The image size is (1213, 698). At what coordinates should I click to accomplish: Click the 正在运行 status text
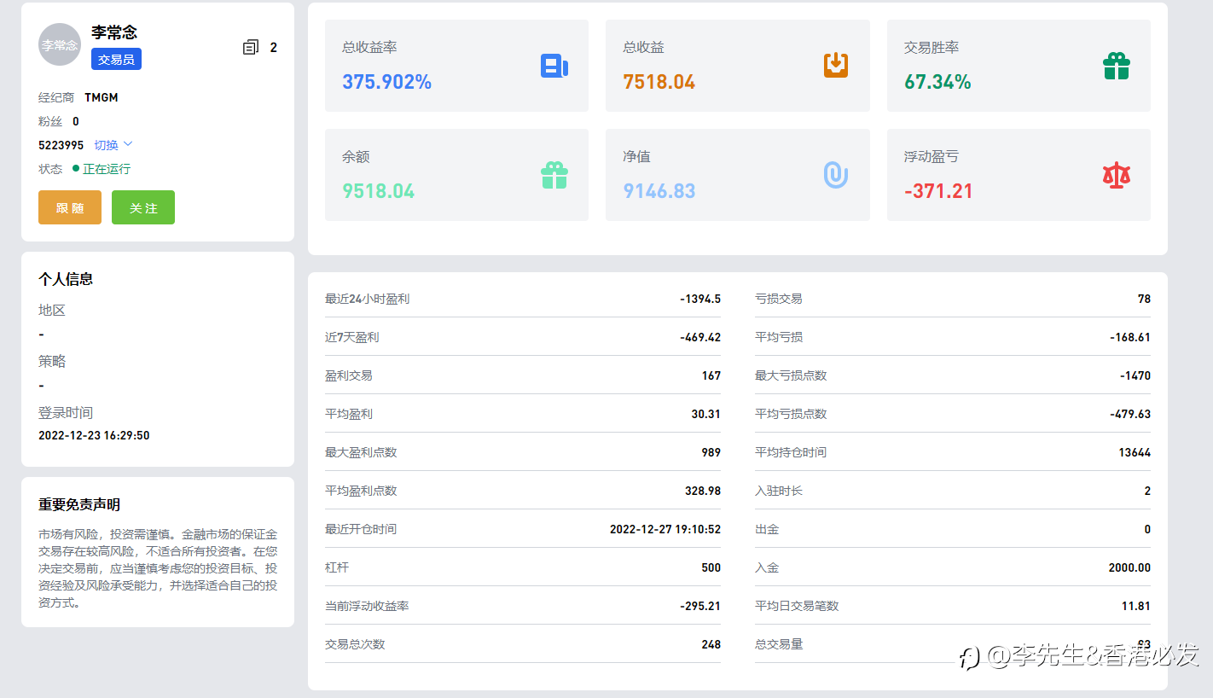pyautogui.click(x=107, y=169)
